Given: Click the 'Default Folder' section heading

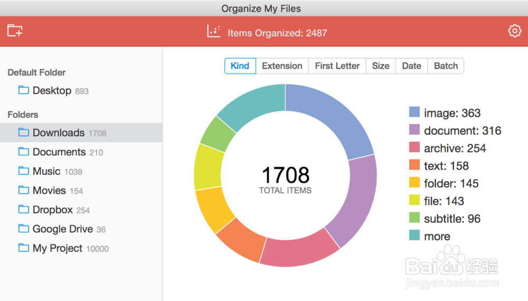Looking at the screenshot, I should (x=37, y=72).
